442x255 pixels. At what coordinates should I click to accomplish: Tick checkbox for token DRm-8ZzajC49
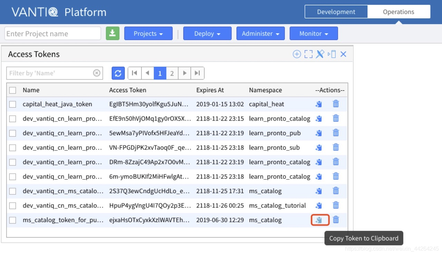[13, 162]
